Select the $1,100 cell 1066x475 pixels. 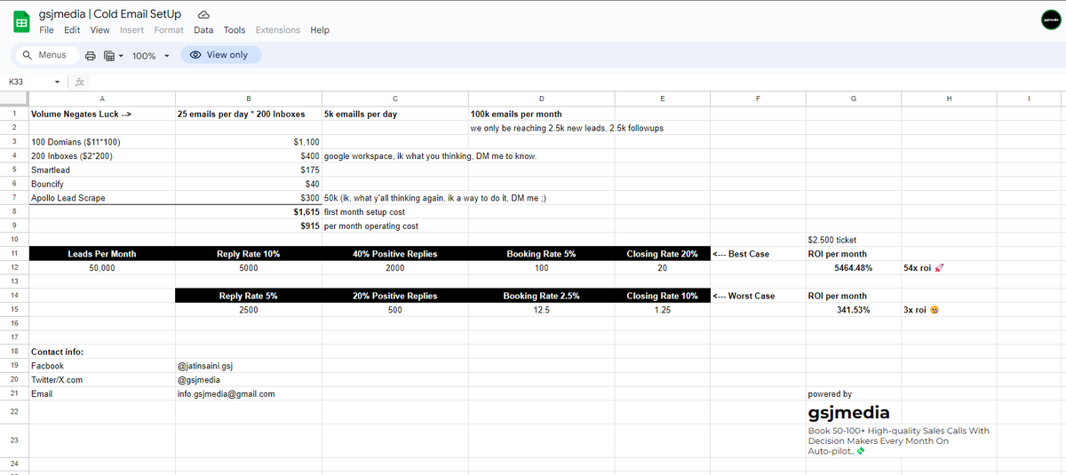click(x=248, y=142)
